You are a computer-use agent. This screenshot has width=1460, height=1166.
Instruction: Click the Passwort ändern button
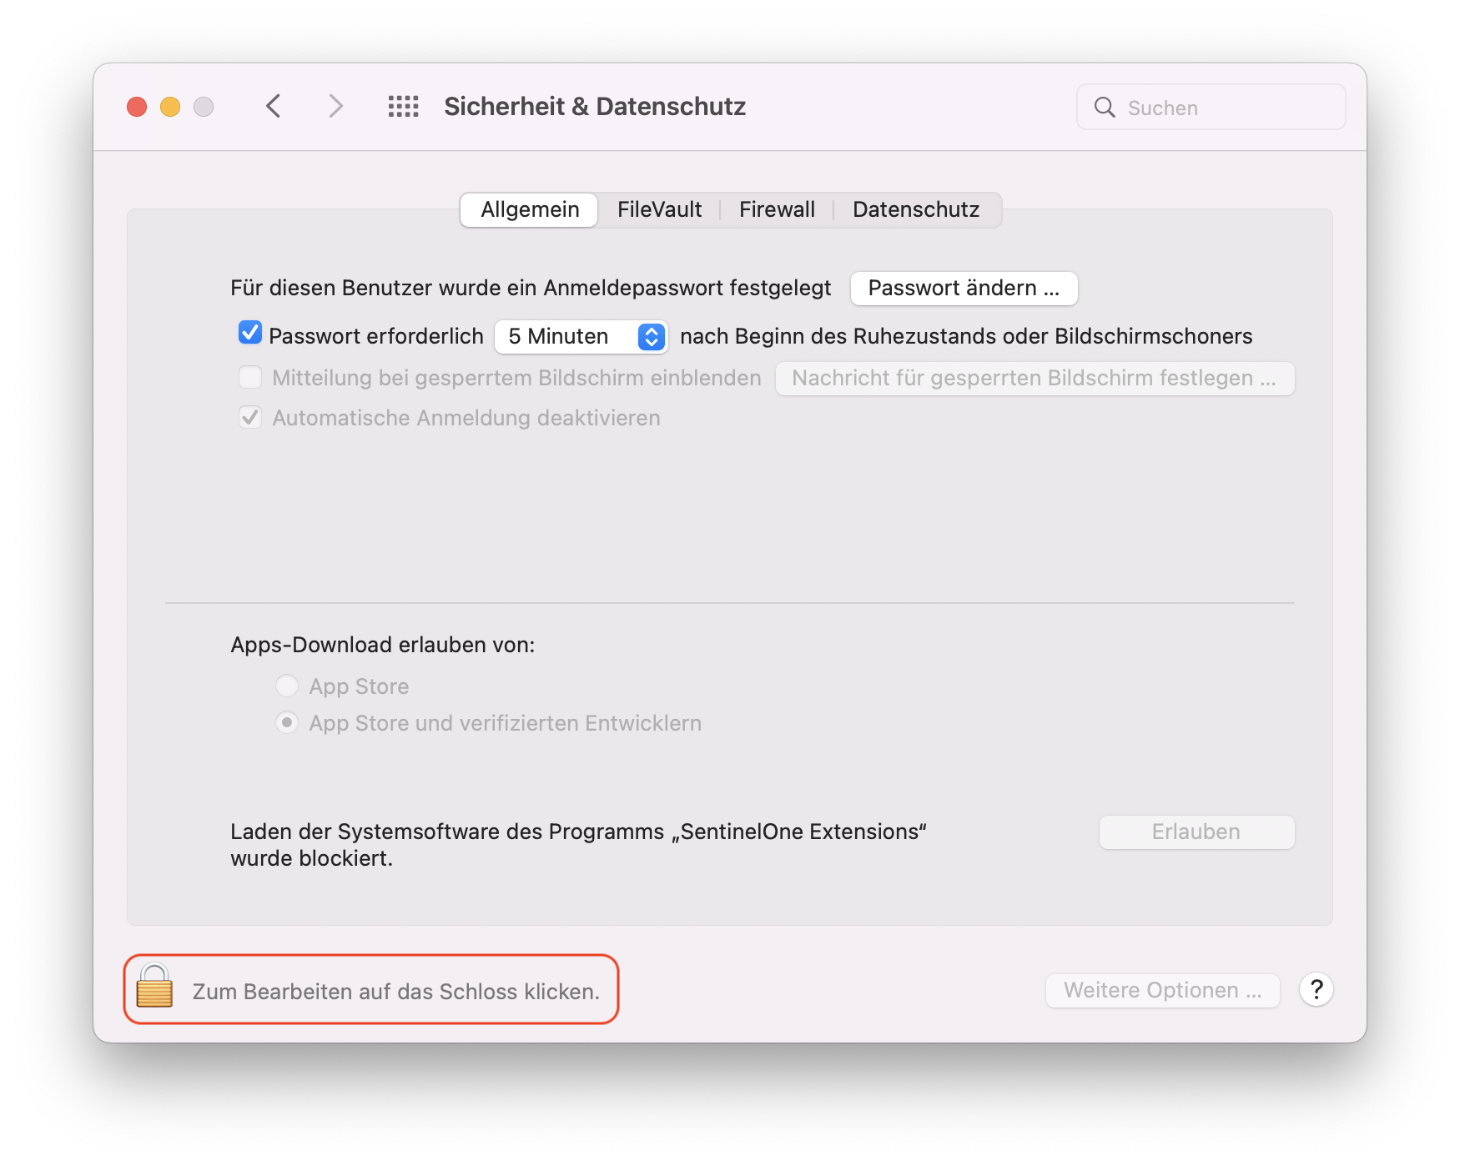(x=964, y=289)
